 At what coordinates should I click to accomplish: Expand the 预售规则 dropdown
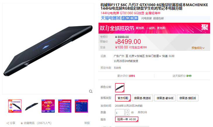198,48
